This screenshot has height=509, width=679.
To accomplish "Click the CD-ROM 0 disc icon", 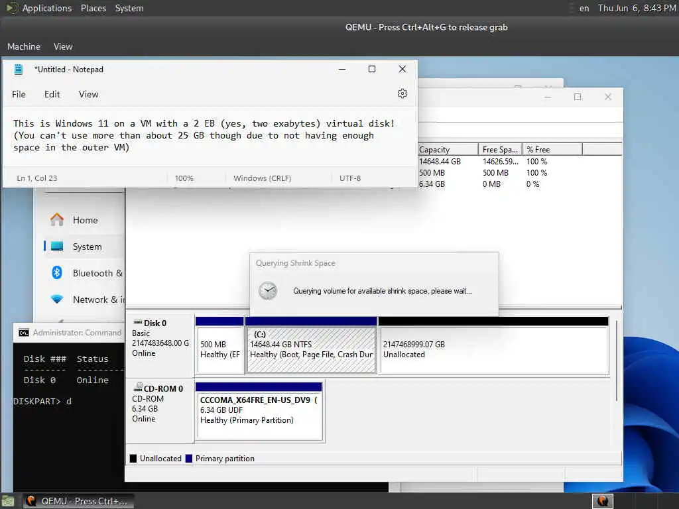I will tap(138, 386).
